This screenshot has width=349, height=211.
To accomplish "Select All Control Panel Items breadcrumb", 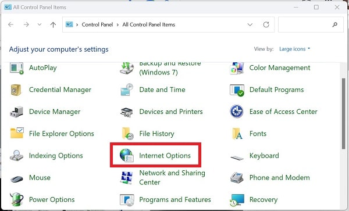I will click(x=149, y=24).
